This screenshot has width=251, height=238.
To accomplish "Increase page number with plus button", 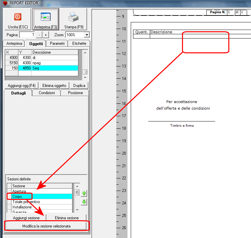I will coord(46,35).
